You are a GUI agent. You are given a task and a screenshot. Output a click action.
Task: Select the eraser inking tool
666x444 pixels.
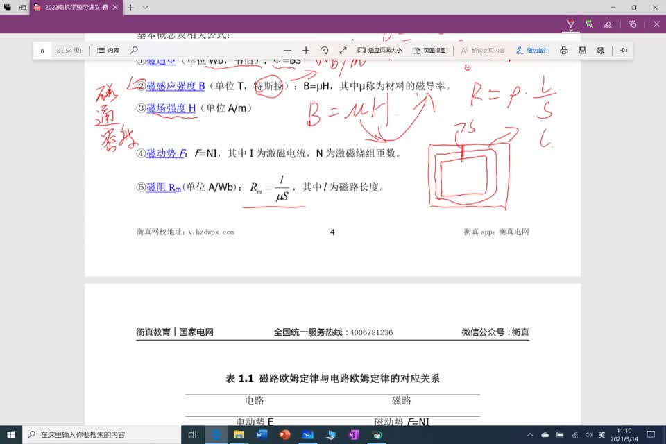click(x=608, y=24)
